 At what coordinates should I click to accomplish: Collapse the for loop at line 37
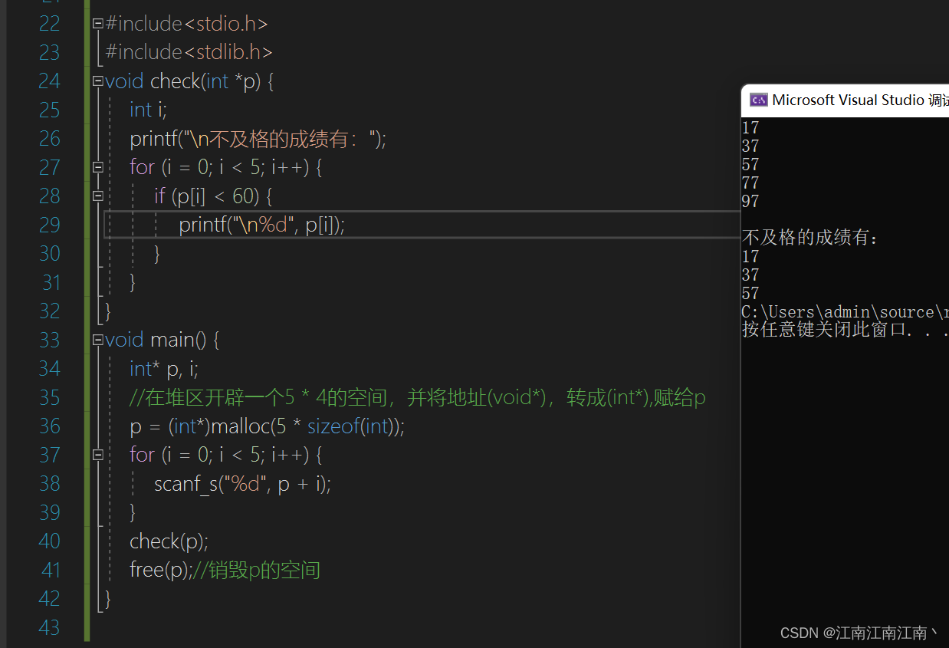point(97,455)
